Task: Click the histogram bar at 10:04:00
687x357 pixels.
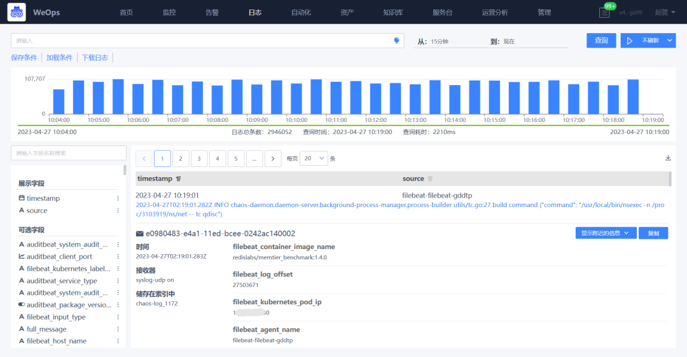Action: (59, 102)
